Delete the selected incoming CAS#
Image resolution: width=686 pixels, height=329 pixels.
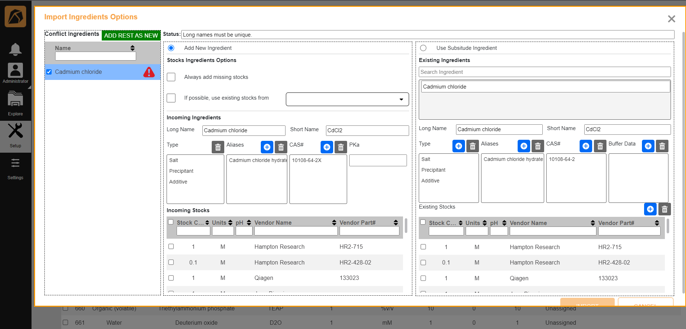click(x=341, y=147)
